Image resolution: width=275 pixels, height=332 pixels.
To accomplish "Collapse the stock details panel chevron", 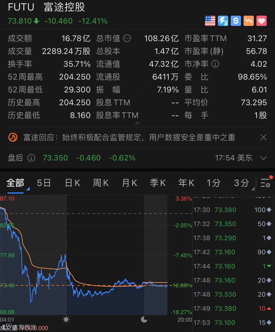I will tap(137, 123).
